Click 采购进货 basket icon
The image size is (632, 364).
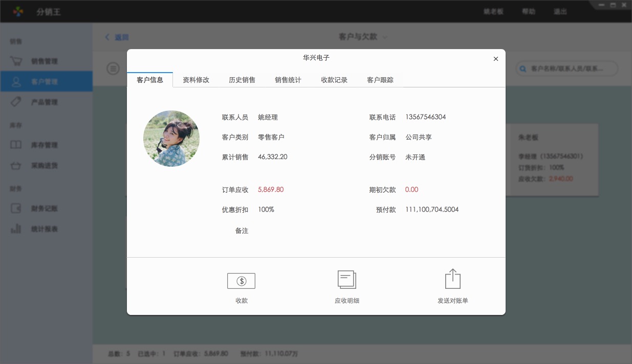point(16,166)
